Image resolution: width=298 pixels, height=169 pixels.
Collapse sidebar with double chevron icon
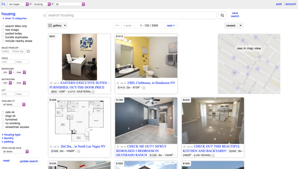tap(44, 16)
